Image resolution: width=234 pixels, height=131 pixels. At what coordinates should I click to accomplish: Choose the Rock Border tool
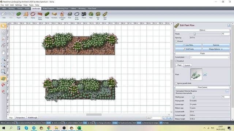(77, 16)
